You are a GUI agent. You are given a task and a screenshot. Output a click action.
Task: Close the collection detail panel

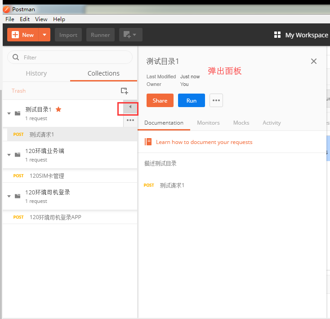[x=313, y=61]
